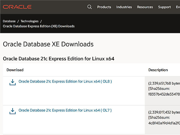Click the Description column header

click(x=158, y=70)
